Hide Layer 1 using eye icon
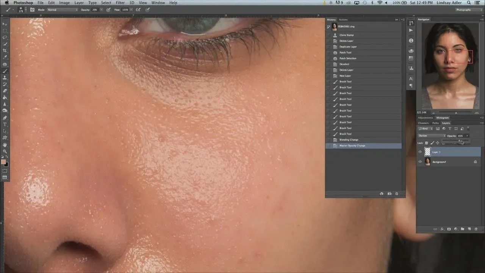Screen dimensions: 485x273 [420, 152]
